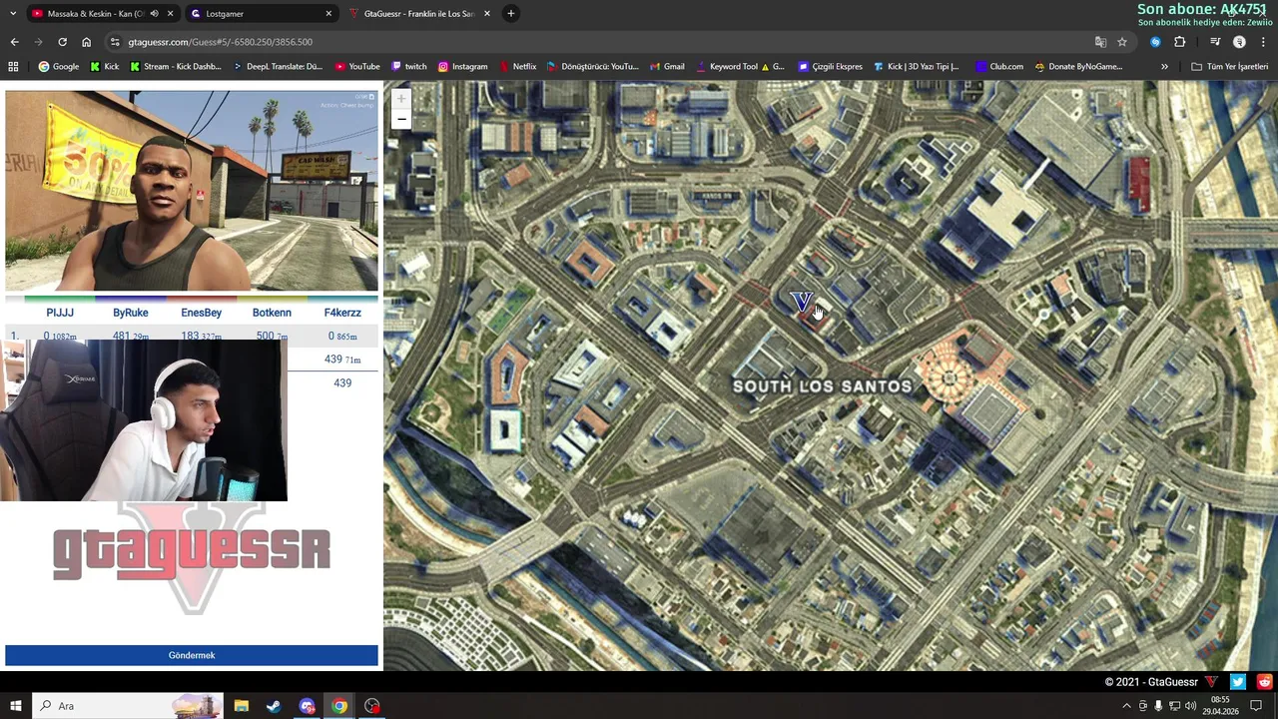
Task: Click the EnesBey player column header
Action: (x=202, y=313)
